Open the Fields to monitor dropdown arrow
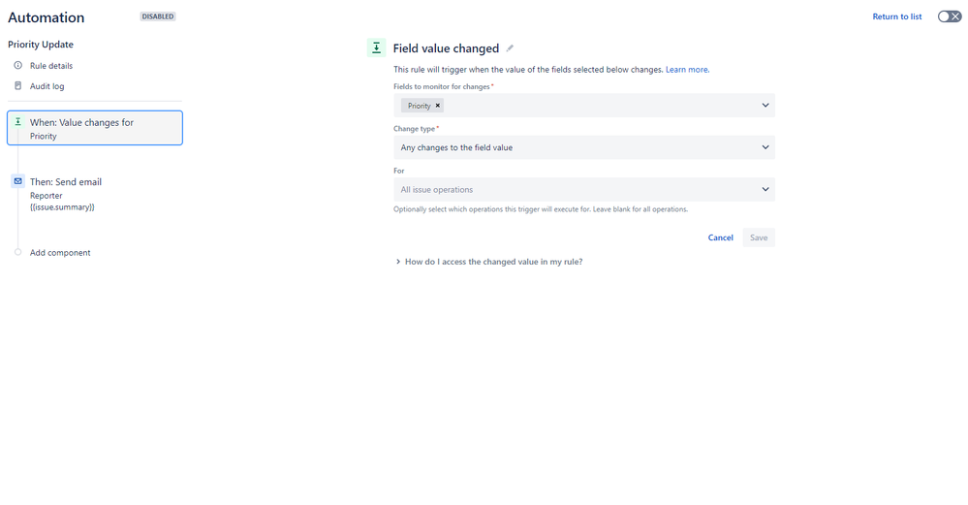The image size is (968, 505). [765, 106]
